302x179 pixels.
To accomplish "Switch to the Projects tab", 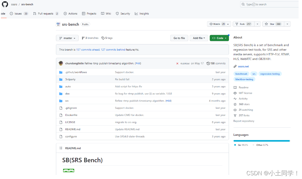I will coord(89,13).
